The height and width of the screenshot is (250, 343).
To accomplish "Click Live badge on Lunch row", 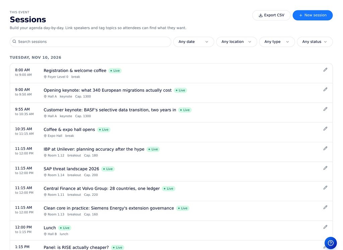I will 65,228.
